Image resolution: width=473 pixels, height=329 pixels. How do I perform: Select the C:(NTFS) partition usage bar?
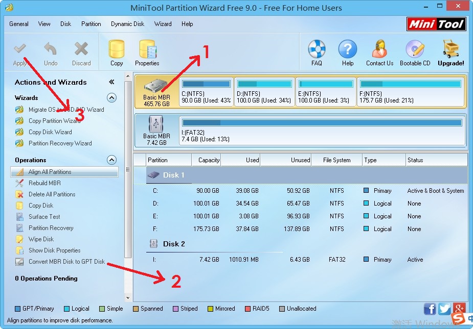click(207, 84)
